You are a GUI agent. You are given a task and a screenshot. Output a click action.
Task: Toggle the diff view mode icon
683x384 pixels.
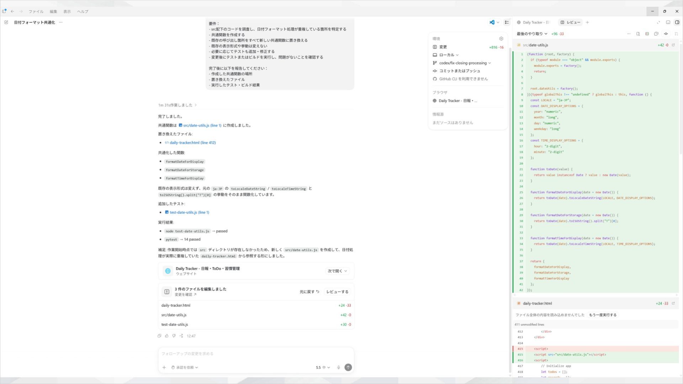[x=647, y=34]
